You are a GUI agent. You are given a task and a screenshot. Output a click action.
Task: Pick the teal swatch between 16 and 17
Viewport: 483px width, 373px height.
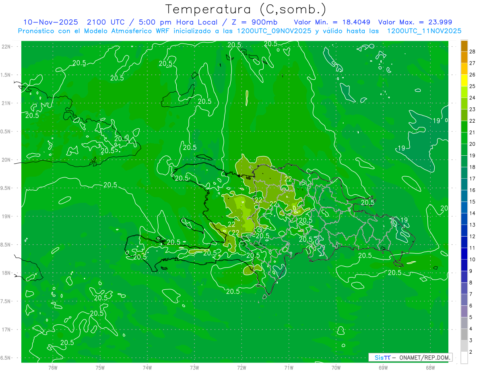464,184
